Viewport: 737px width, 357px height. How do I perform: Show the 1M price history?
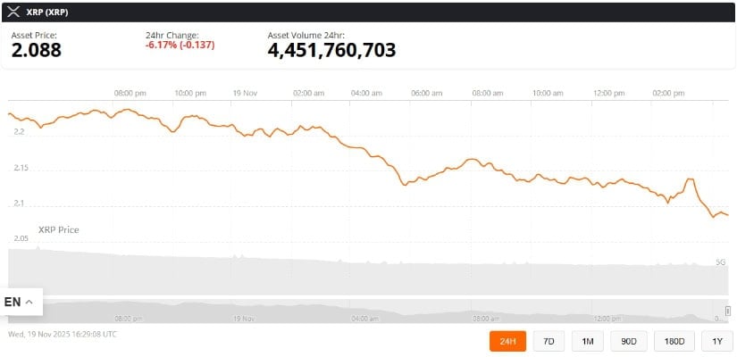click(588, 340)
